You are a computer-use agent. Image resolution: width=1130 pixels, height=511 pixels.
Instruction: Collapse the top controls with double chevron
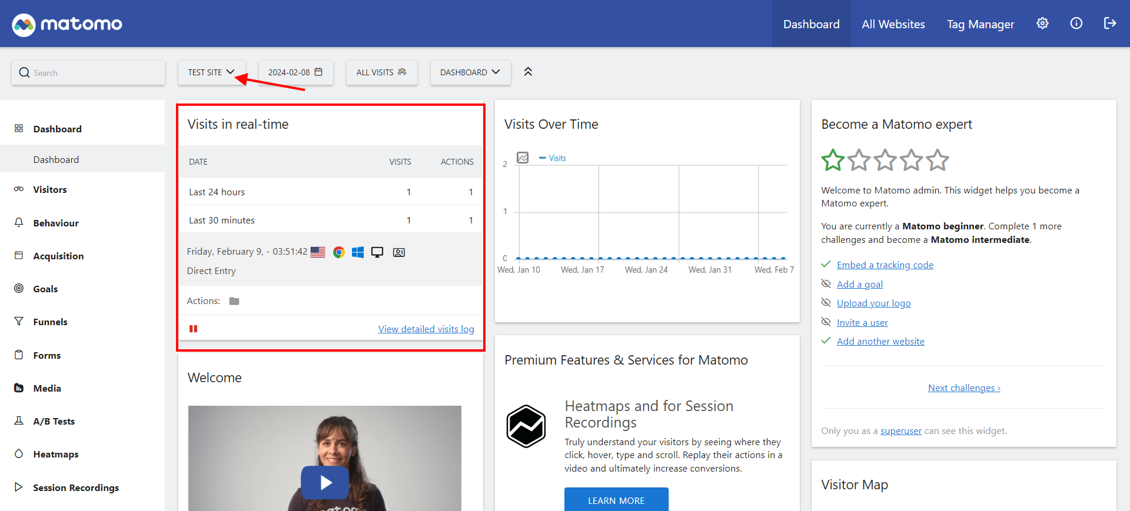[x=528, y=72]
